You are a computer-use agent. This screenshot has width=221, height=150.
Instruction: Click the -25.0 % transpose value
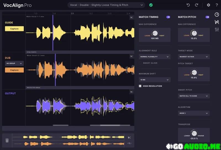(x=194, y=138)
